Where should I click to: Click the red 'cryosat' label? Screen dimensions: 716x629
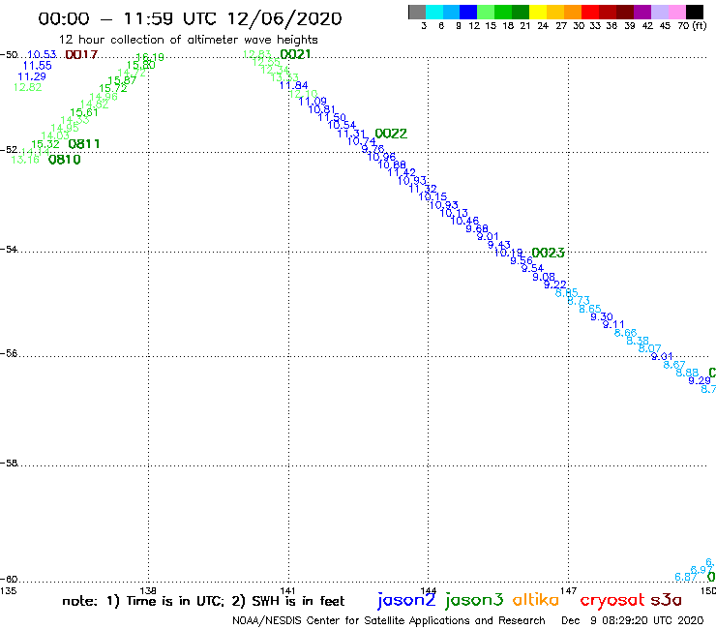[x=612, y=601]
